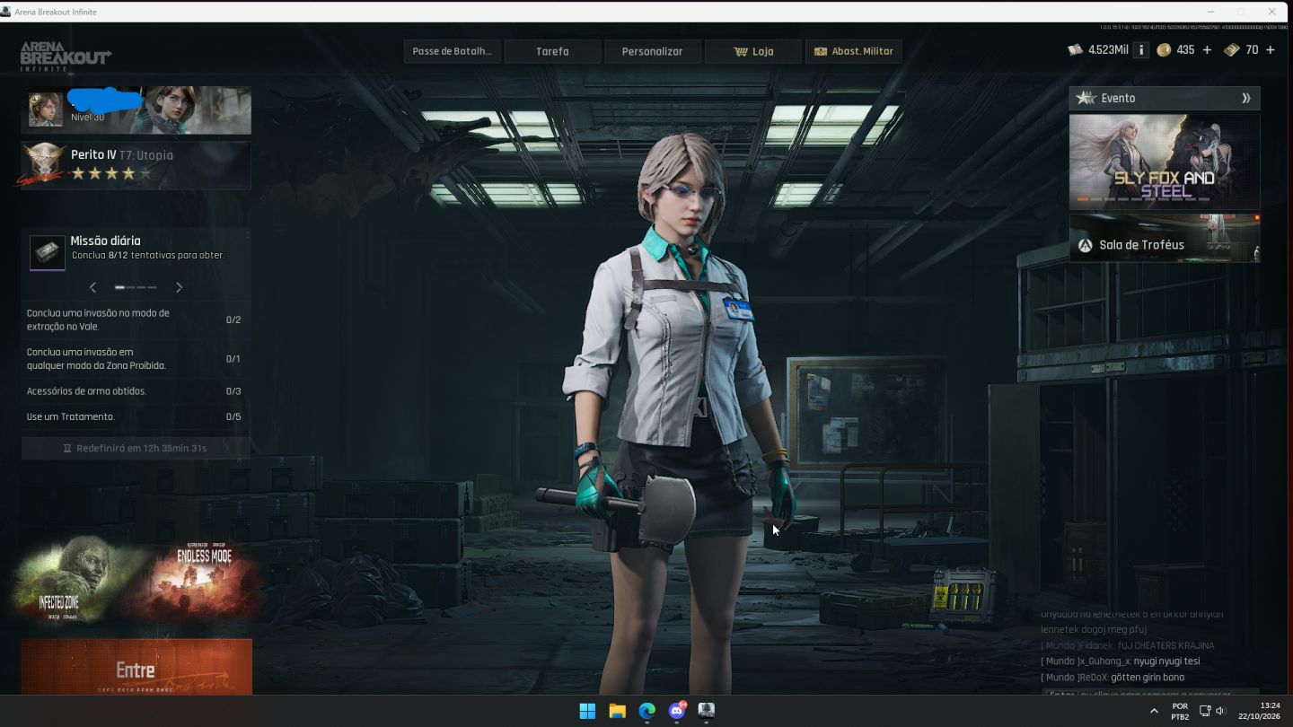This screenshot has height=727, width=1293.
Task: Add bonds with the plus beside 70
Action: click(x=1270, y=50)
